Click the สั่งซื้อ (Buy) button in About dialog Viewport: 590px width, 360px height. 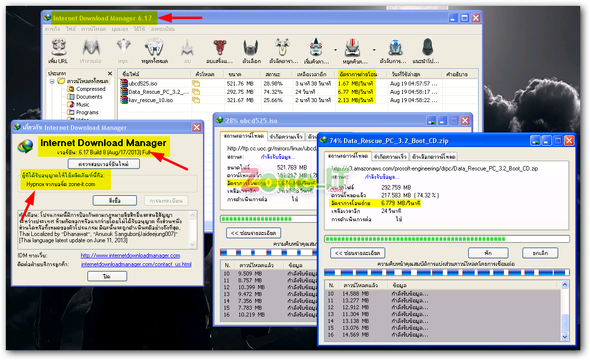pyautogui.click(x=114, y=201)
